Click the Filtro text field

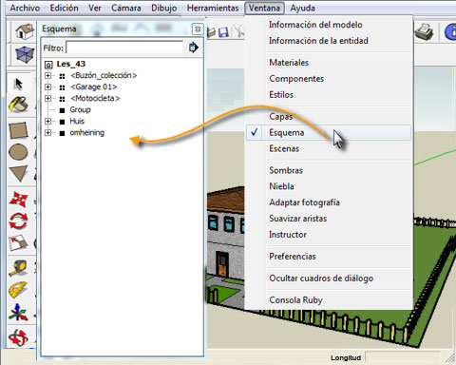pyautogui.click(x=124, y=48)
